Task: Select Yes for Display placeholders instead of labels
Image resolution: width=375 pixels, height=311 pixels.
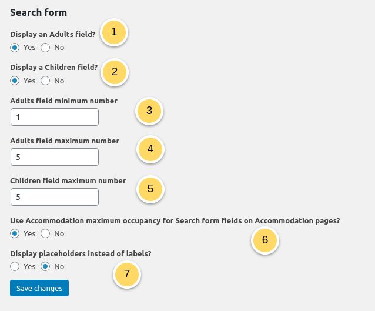Action: tap(15, 266)
